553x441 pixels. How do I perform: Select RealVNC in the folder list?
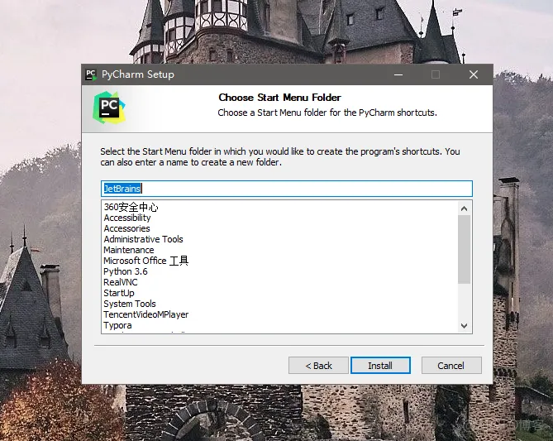pos(120,282)
